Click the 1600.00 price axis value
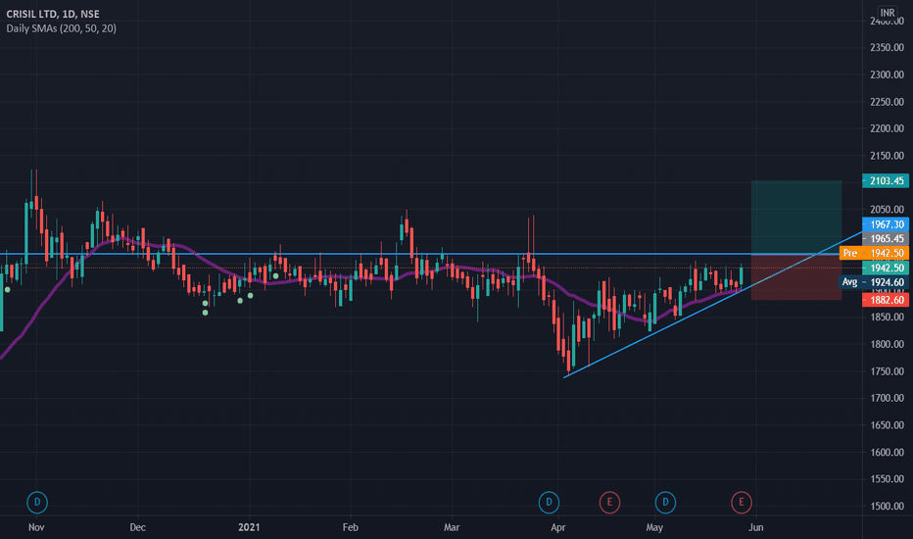 887,452
